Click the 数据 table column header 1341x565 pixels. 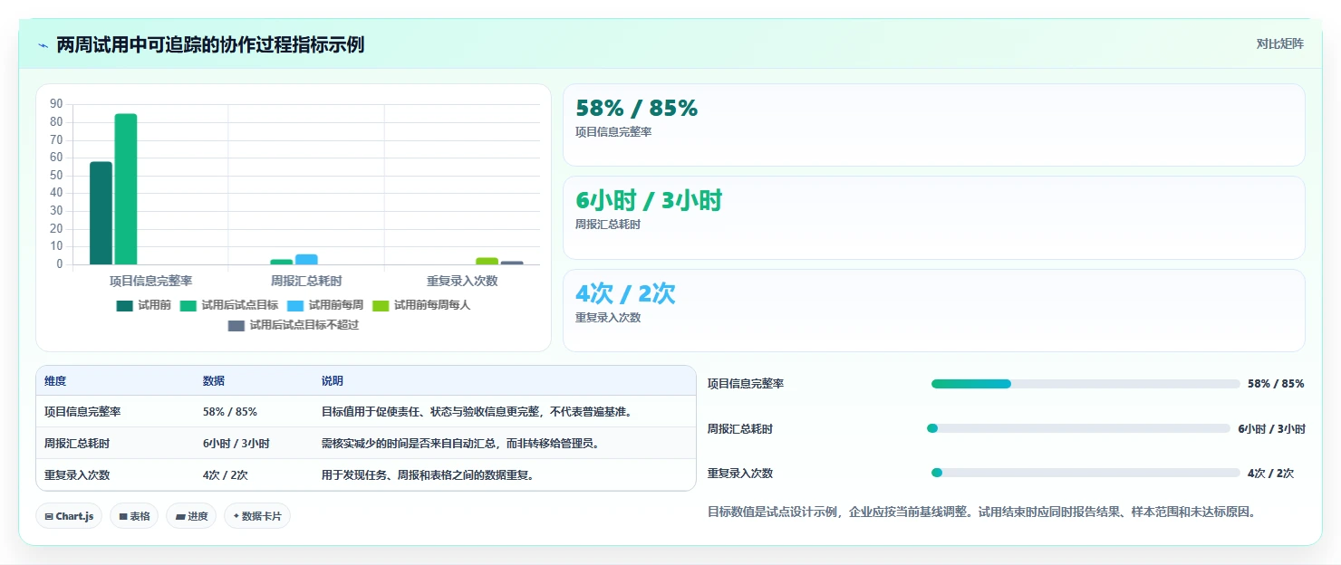coord(214,381)
